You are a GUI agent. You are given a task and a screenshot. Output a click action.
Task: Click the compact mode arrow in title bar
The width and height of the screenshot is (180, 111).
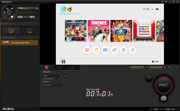point(166,2)
